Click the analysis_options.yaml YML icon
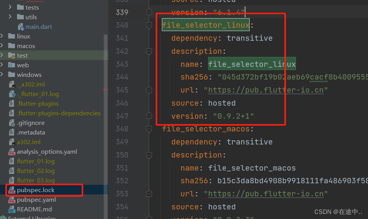Image resolution: width=368 pixels, height=219 pixels. [x=12, y=152]
